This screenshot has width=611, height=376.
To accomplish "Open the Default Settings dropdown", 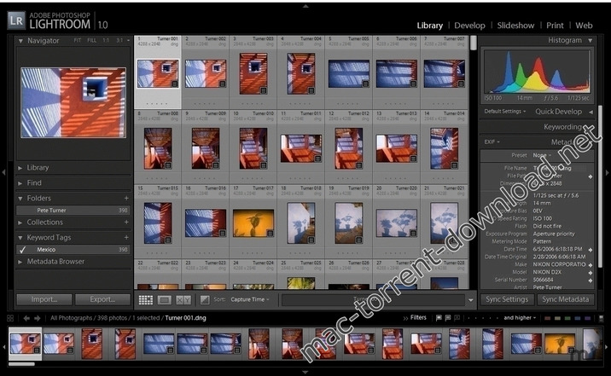I will tap(504, 112).
